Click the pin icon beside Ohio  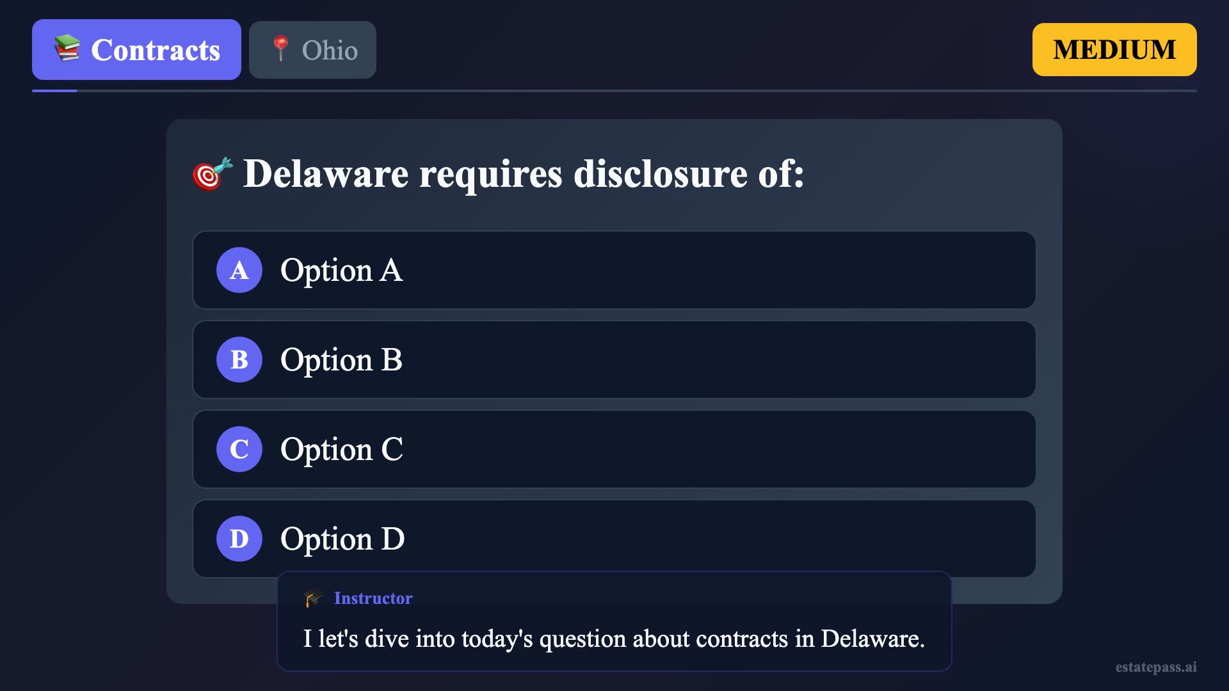tap(280, 49)
